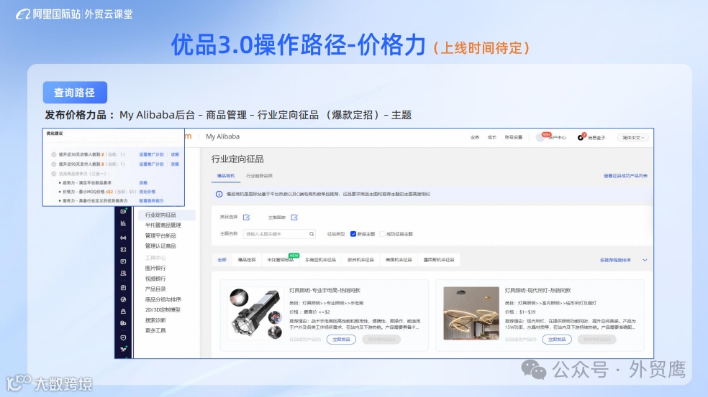Open the ticket/coupon sidebar icon beside 管理认证商品
The height and width of the screenshot is (397, 708).
(123, 250)
